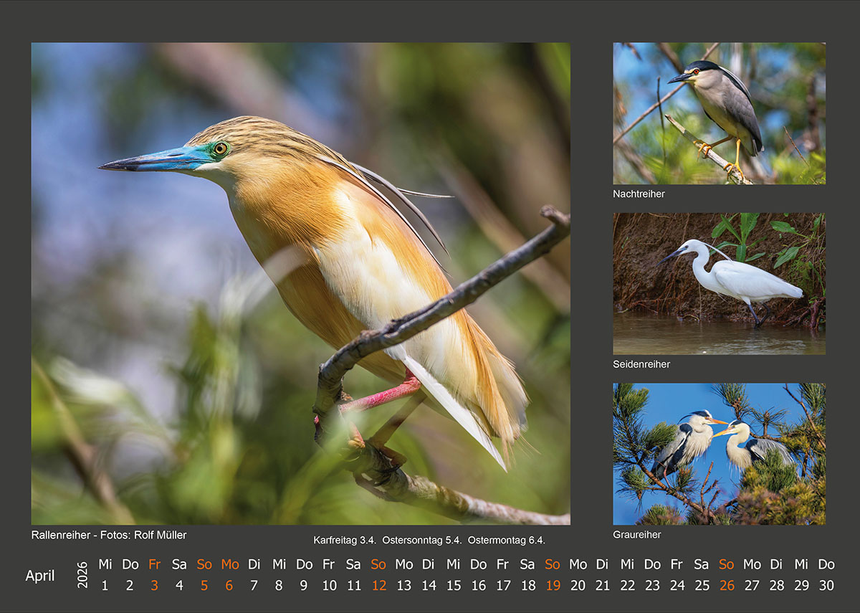Click the large Rallenreiher main photo
The width and height of the screenshot is (860, 613).
(300, 283)
